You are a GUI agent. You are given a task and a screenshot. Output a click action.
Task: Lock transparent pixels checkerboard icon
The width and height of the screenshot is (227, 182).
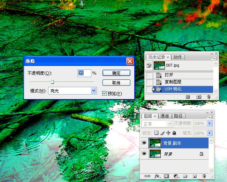[156, 133]
